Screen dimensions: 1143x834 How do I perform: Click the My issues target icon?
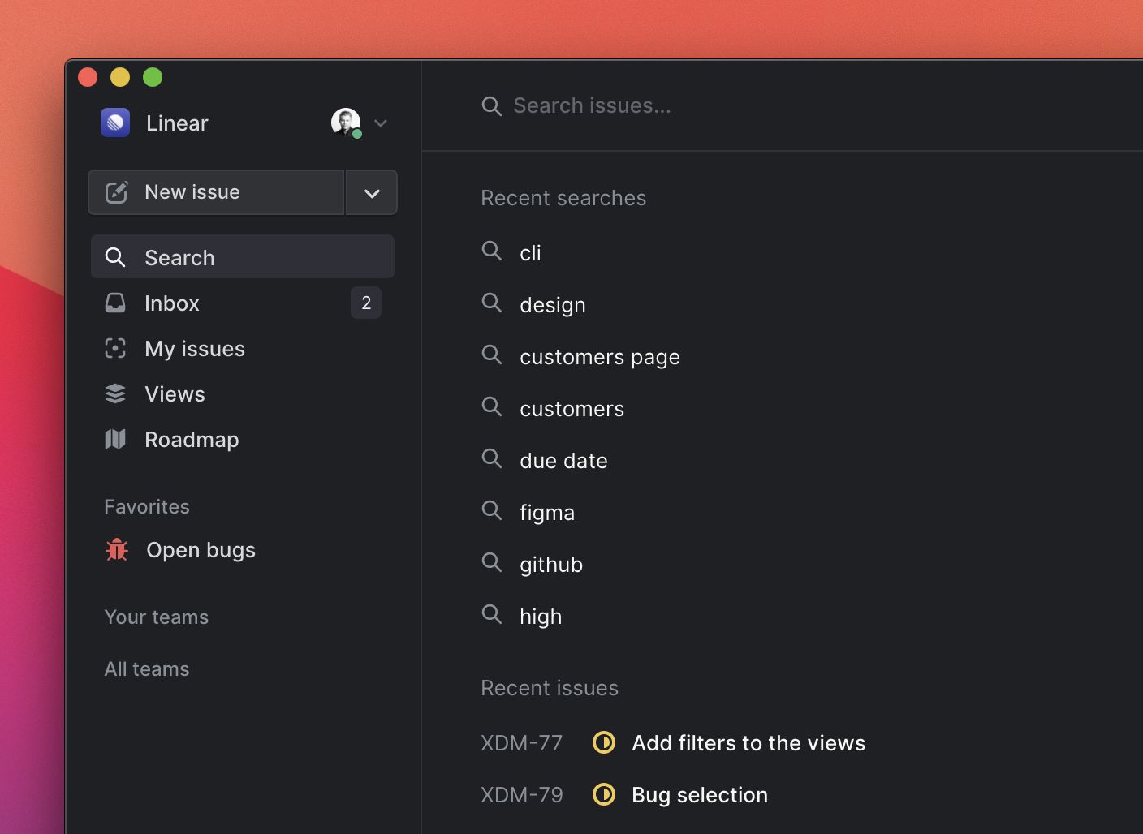tap(115, 349)
